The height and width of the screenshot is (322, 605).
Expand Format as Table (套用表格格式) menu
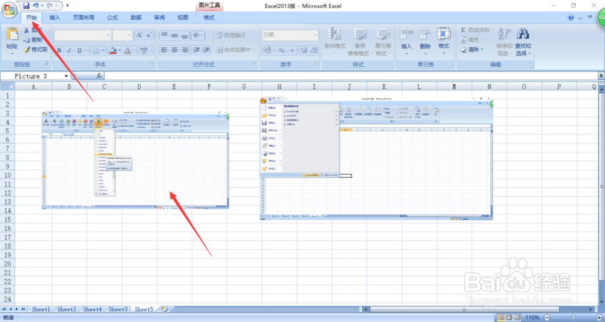pos(360,42)
